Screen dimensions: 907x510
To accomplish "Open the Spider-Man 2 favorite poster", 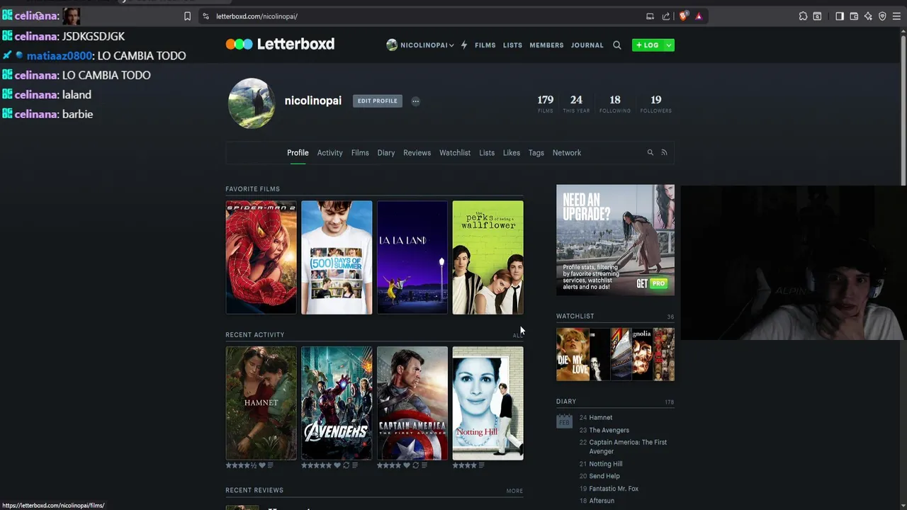I will (261, 257).
